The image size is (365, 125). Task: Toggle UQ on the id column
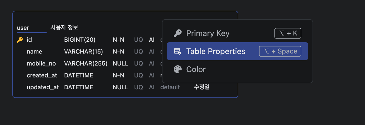138,40
